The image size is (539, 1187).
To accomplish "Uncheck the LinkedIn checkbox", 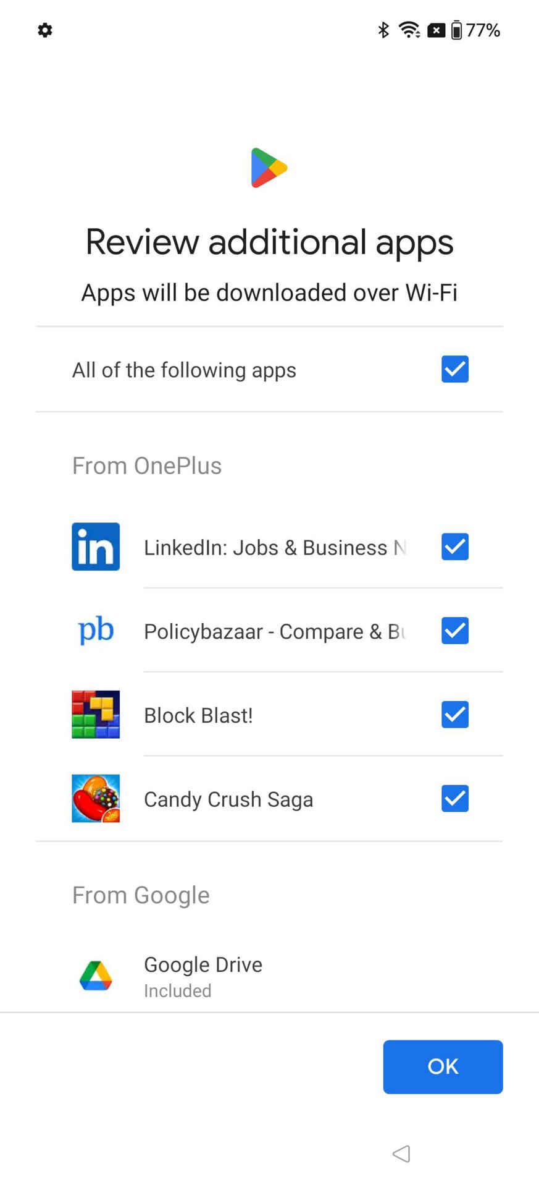I will [455, 547].
